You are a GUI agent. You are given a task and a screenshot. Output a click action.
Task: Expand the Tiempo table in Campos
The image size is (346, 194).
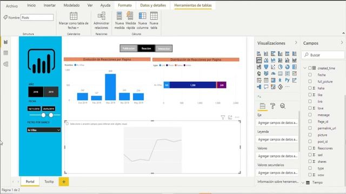(x=303, y=183)
